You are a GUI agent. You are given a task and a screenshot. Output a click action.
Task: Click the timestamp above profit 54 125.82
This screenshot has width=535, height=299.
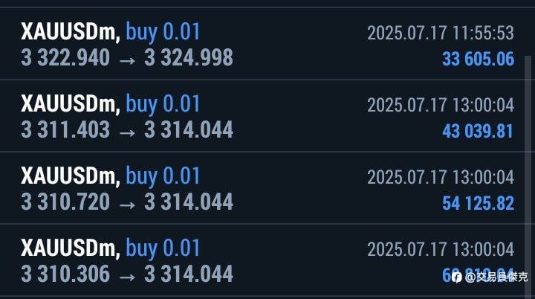tap(441, 177)
